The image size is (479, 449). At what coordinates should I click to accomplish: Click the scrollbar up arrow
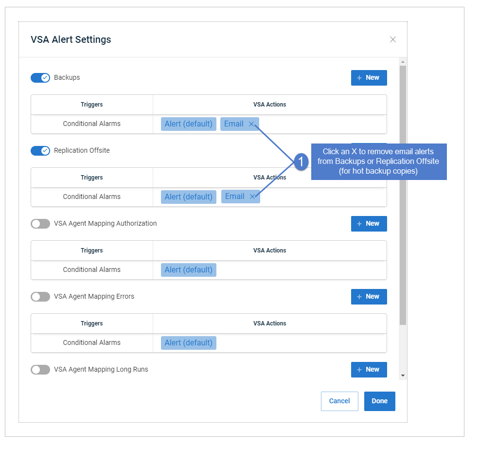click(403, 62)
